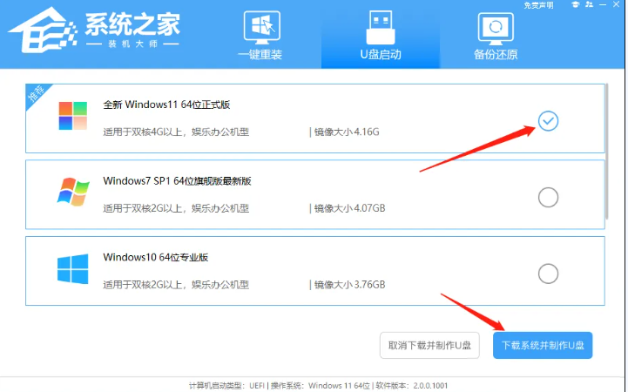Click 镜像大小 4.07GB text

pyautogui.click(x=349, y=208)
